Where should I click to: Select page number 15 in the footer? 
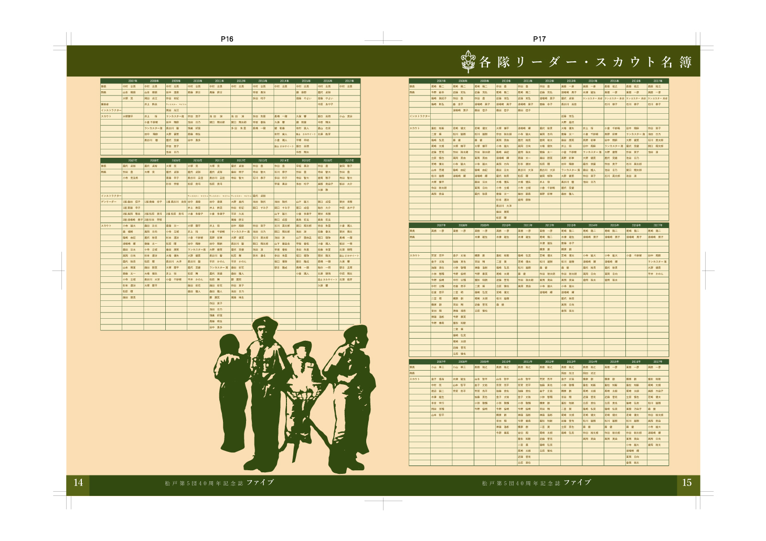click(x=687, y=483)
